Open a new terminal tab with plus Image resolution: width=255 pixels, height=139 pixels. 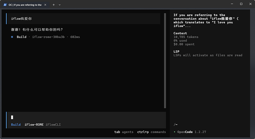54,5
